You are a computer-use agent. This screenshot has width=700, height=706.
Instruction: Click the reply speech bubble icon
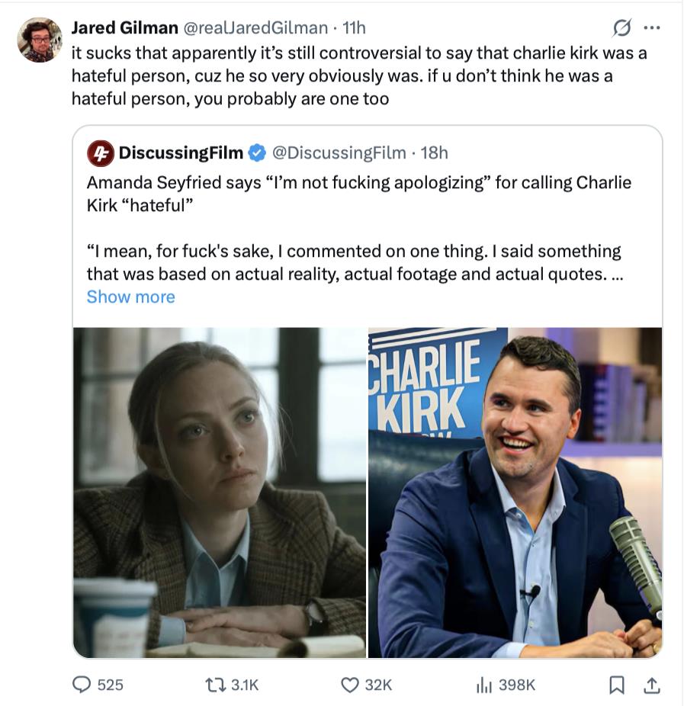(x=82, y=685)
